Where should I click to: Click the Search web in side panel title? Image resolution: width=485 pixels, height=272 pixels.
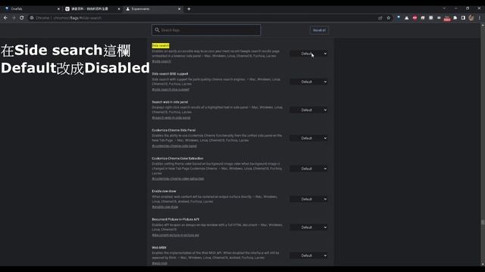click(170, 102)
